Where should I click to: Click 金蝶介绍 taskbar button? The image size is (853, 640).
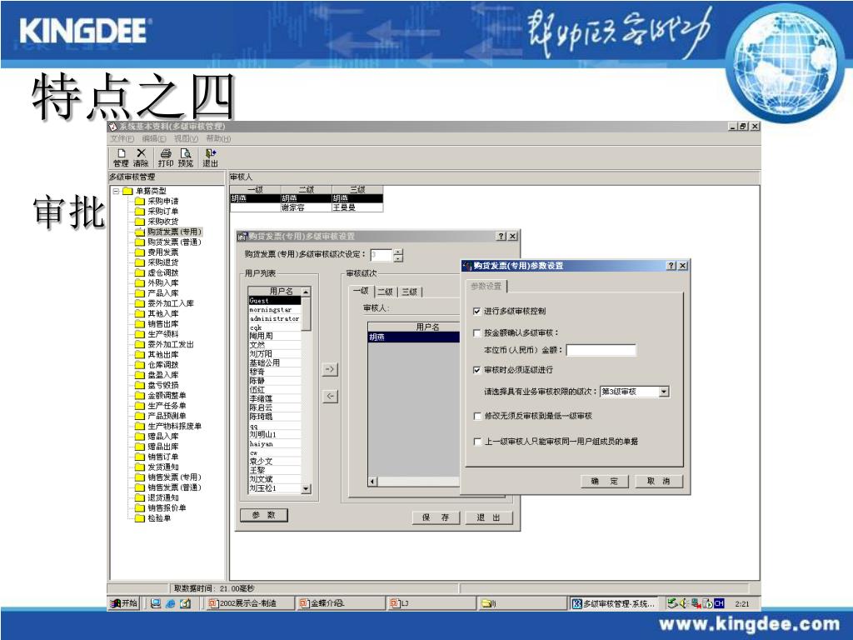click(342, 603)
